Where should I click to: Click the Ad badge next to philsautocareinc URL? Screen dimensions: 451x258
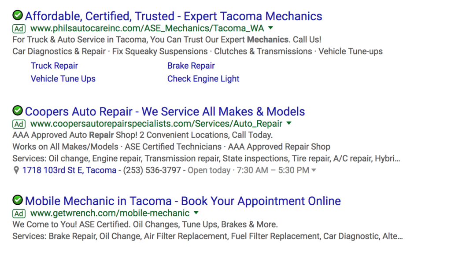(19, 29)
